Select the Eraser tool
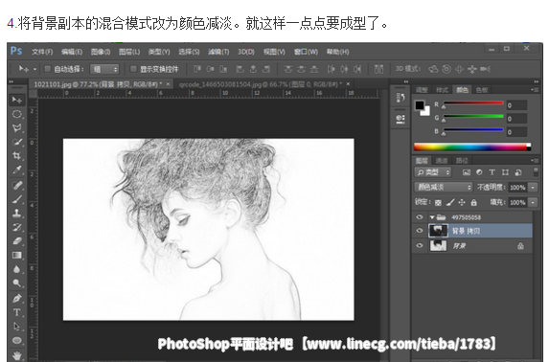Screen dimensions: 549x362 click(17, 241)
